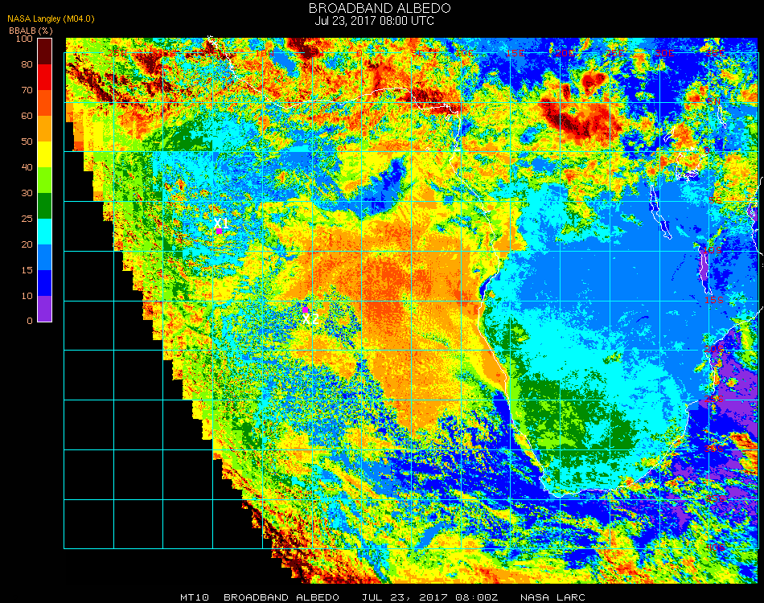
Task: Click the 15E longitude label
Action: (515, 53)
